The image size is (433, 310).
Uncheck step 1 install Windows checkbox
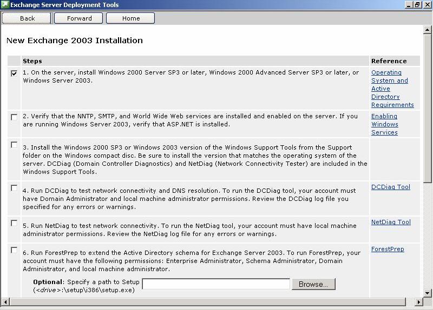(14, 73)
